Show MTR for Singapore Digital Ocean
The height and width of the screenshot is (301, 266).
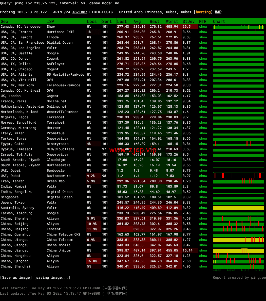pos(203,197)
